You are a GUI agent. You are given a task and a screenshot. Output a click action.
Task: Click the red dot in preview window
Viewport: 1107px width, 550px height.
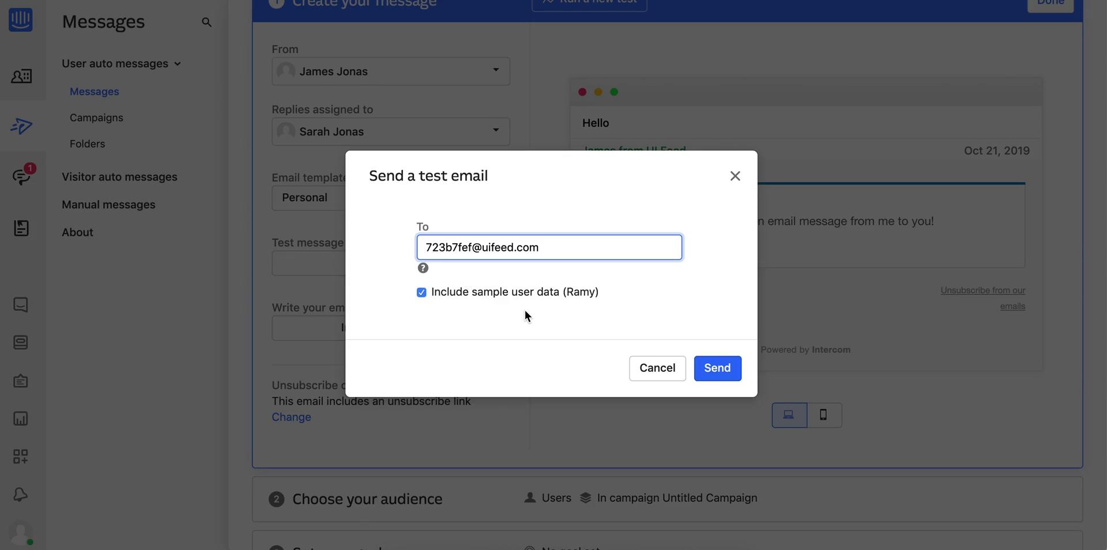(582, 92)
